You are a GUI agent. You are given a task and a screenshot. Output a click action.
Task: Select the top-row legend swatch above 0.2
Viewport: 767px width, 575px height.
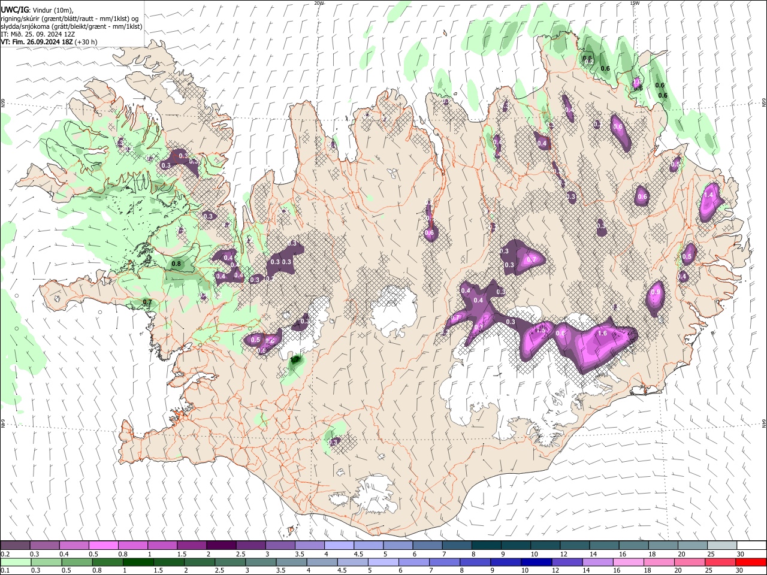[15, 546]
